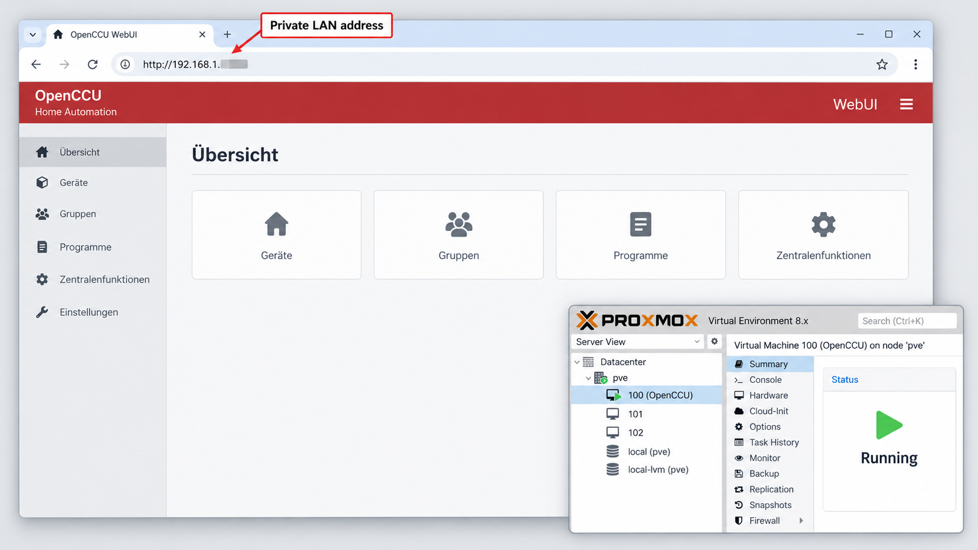This screenshot has width=978, height=550.
Task: Click the browser forward arrow
Action: 64,64
